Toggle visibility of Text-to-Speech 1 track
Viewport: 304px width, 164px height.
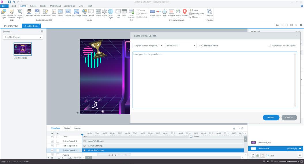pyautogui.click(x=52, y=150)
